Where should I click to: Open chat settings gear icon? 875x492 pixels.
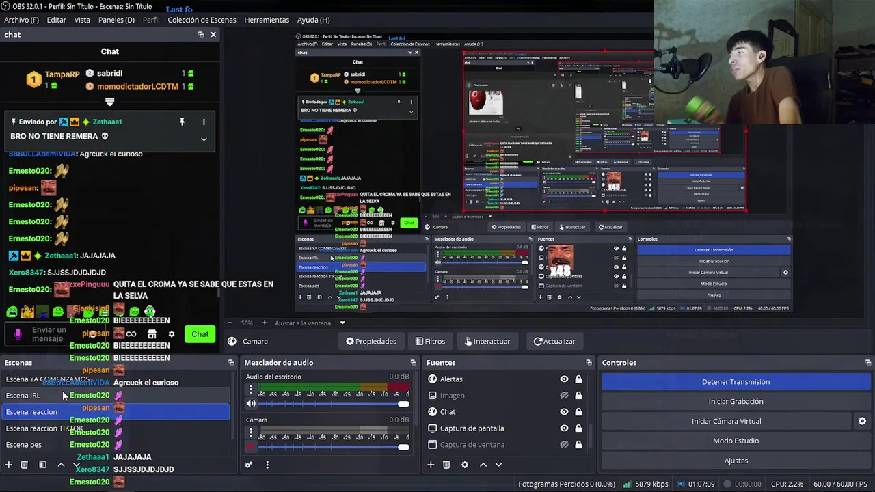172,334
